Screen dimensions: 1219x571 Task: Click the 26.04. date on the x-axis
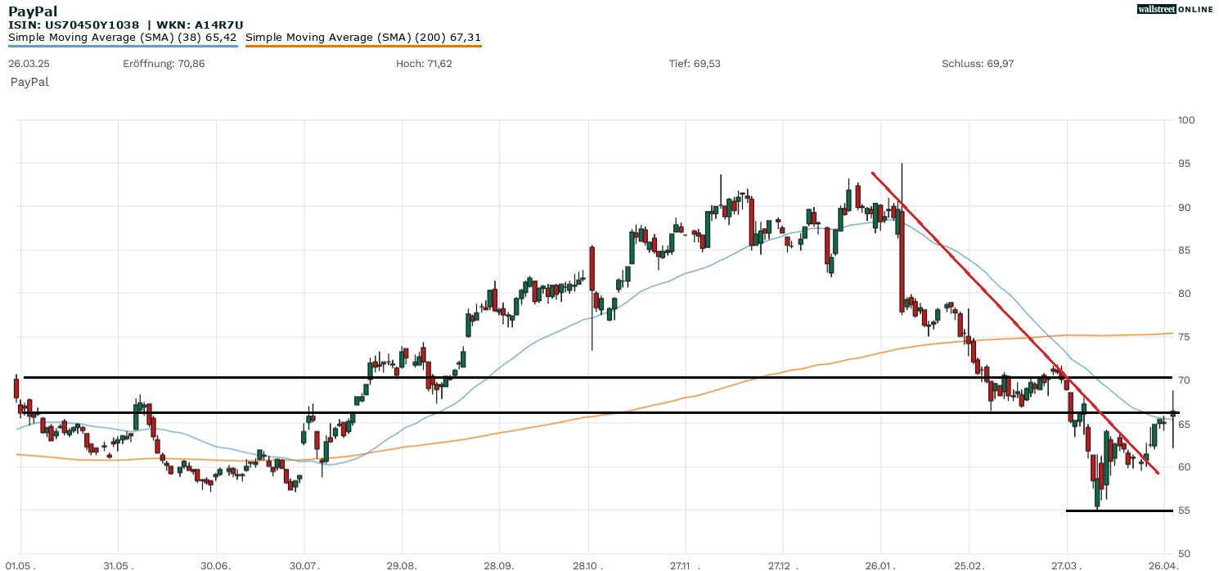(x=1163, y=564)
